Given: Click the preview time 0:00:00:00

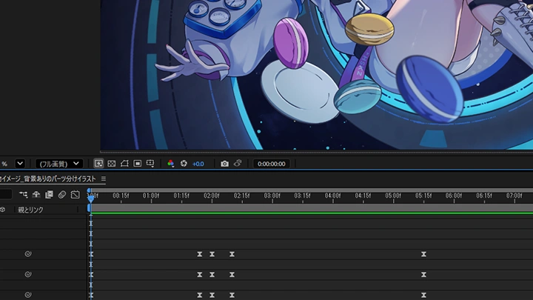Looking at the screenshot, I should pos(271,164).
